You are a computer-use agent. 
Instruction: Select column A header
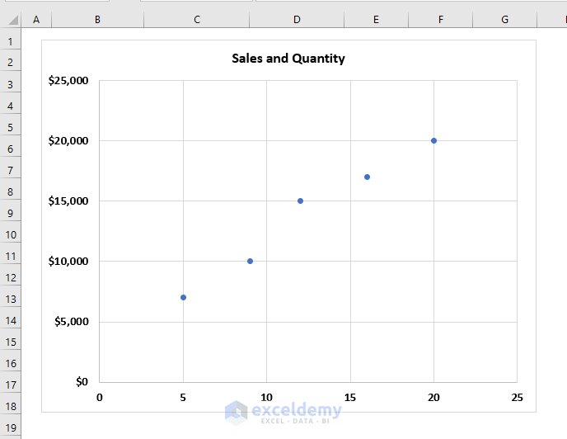coord(36,20)
